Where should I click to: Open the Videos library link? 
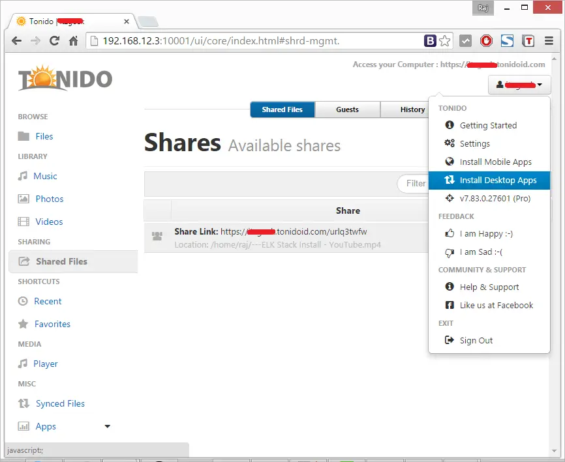[49, 222]
